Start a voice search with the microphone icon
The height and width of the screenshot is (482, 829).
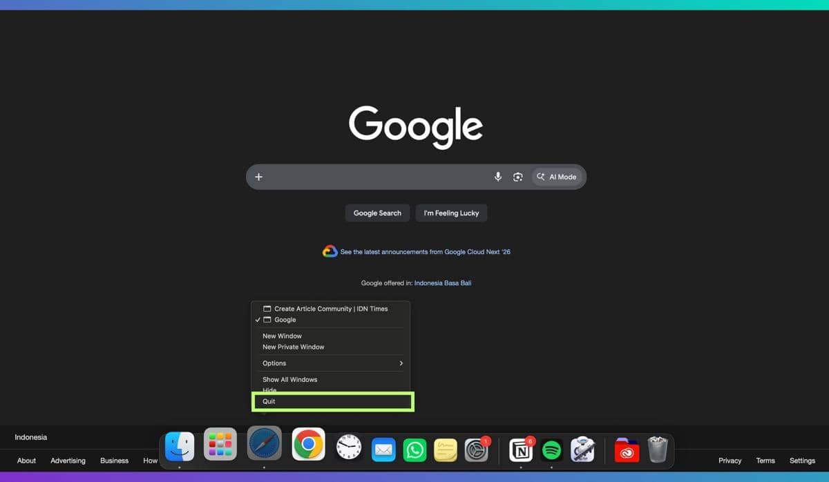click(497, 177)
